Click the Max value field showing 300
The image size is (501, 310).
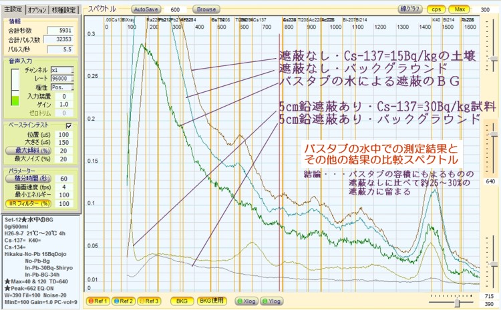(x=486, y=9)
